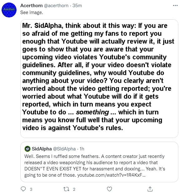
Task: Visit the @acerthorn handle link
Action: click(56, 6)
